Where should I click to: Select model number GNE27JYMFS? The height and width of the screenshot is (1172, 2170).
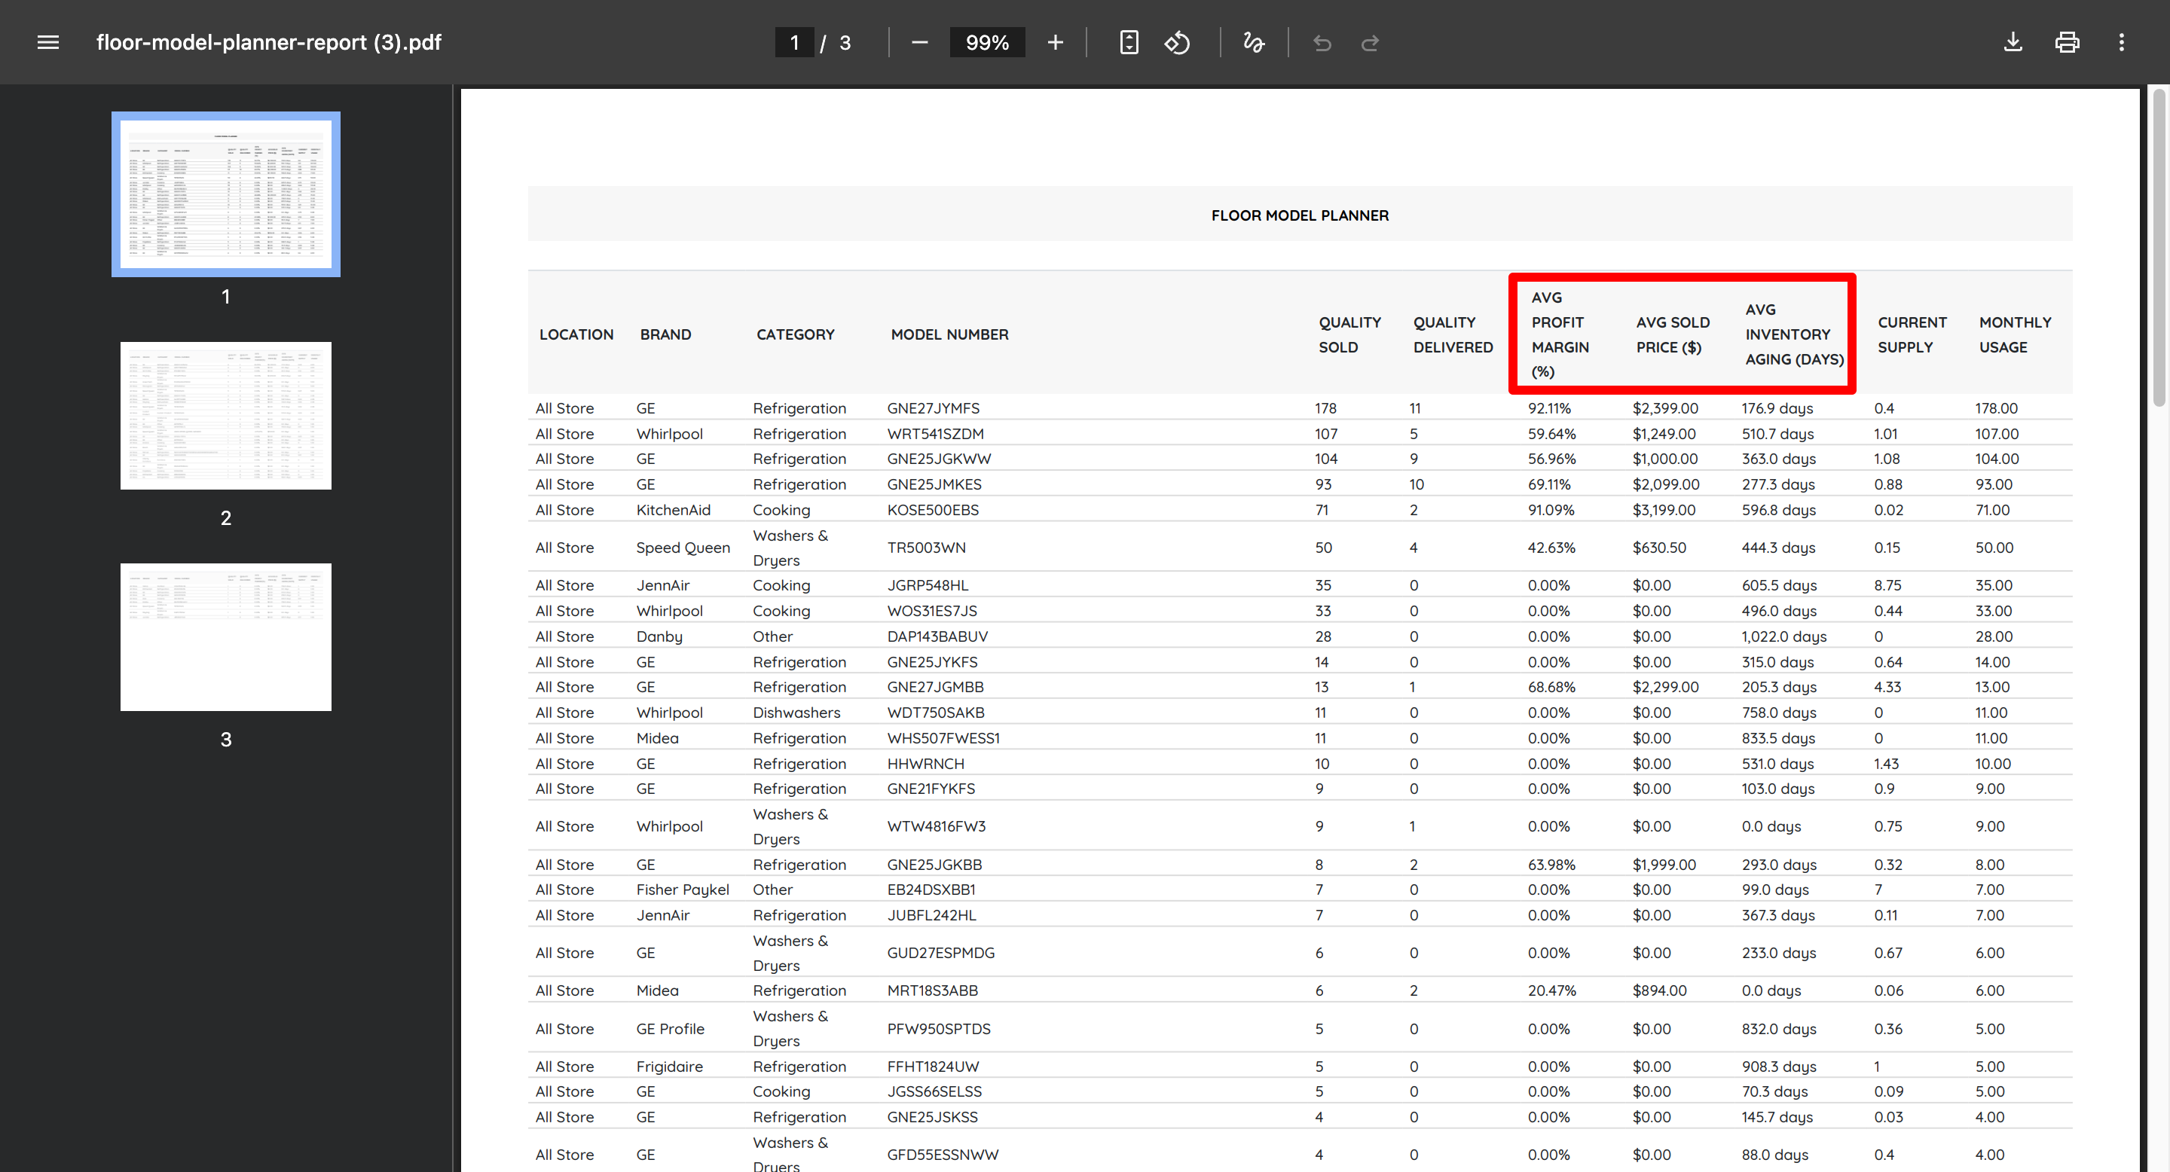934,408
